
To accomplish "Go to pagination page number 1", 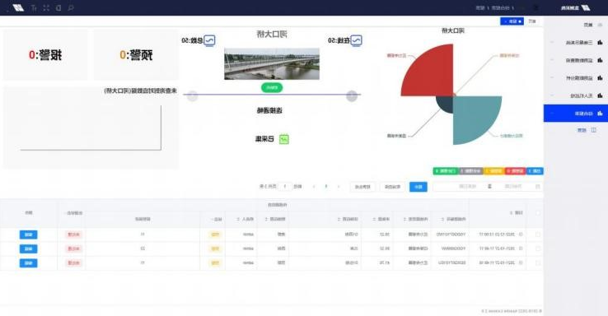I will (325, 187).
